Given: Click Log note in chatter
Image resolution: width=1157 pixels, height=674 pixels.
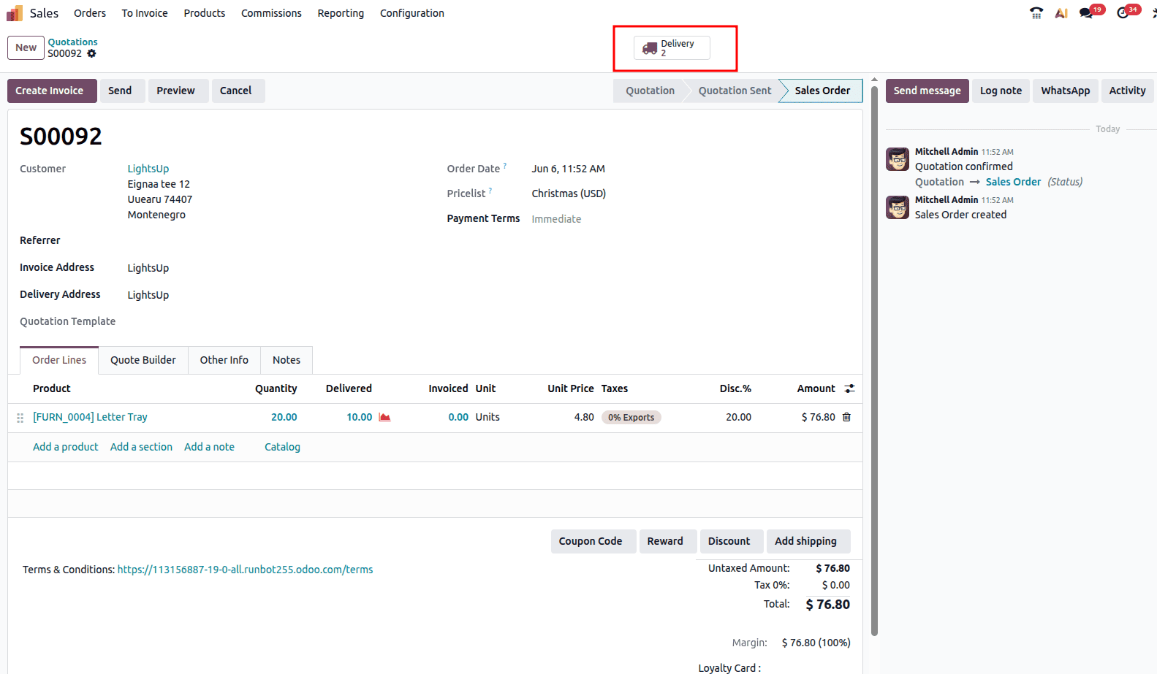Looking at the screenshot, I should pos(1001,91).
